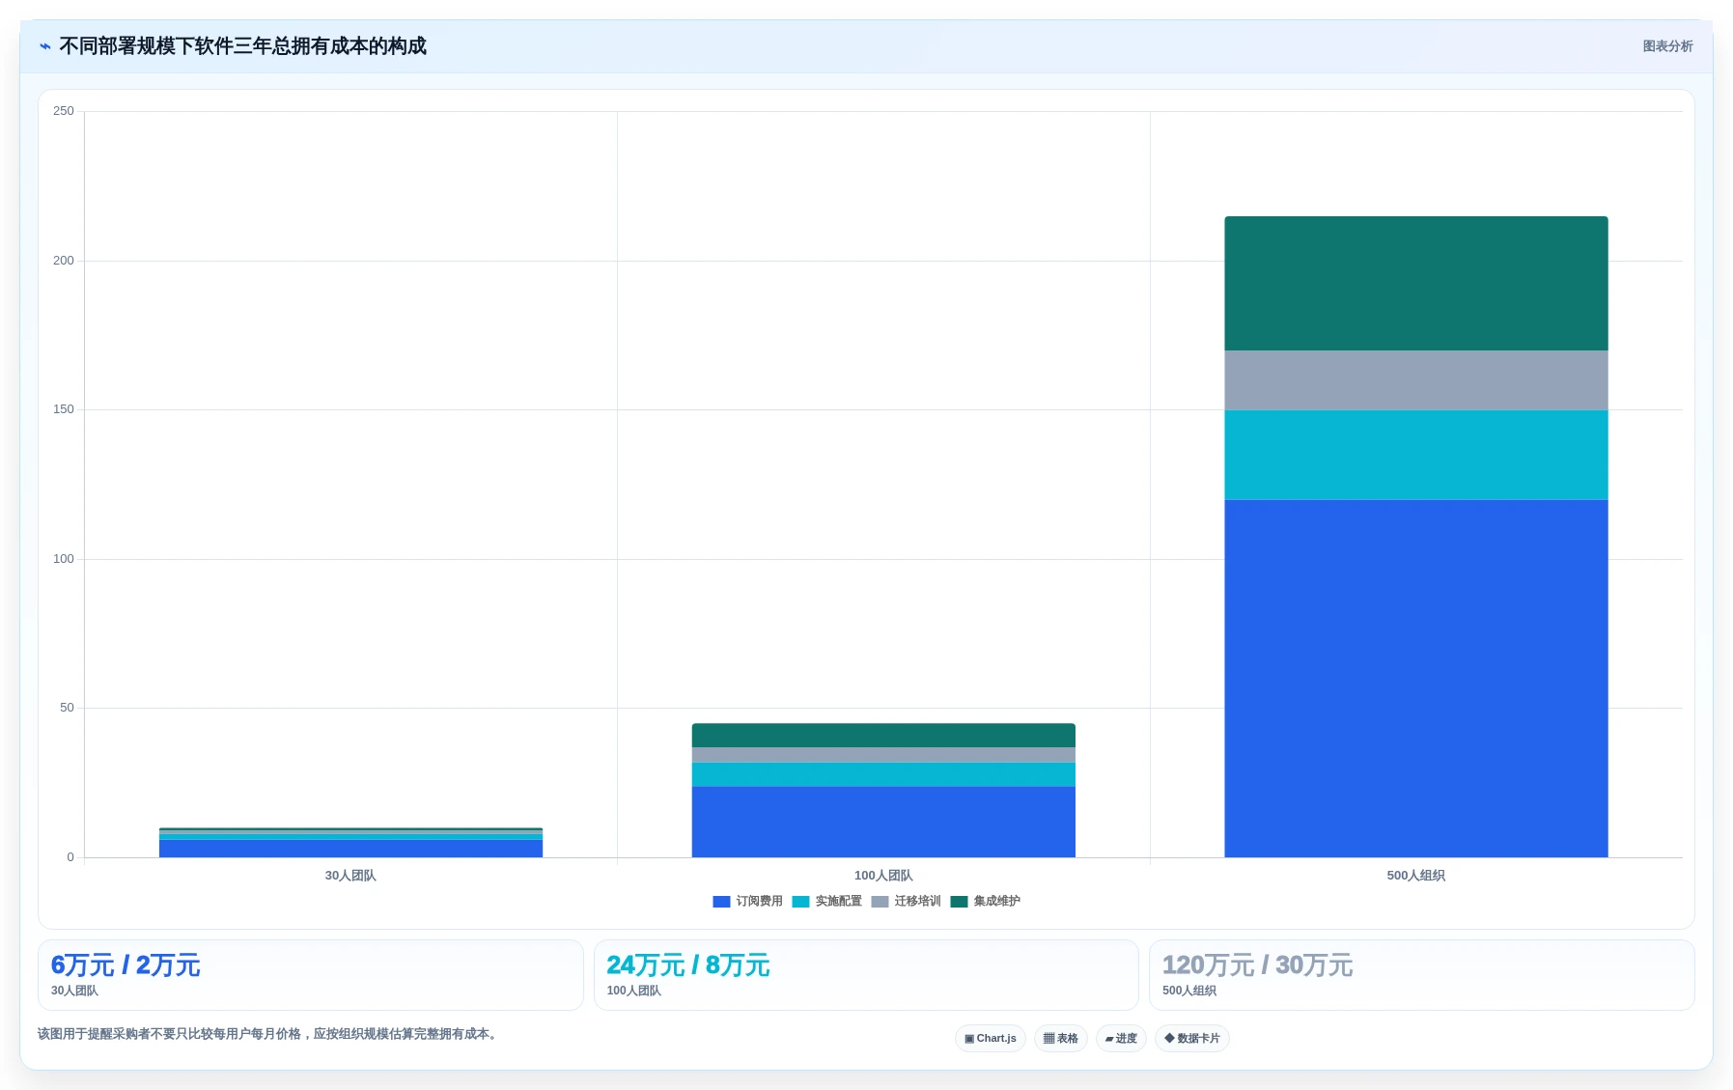Select the 进度 tag chip
This screenshot has width=1733, height=1090.
point(1121,1039)
